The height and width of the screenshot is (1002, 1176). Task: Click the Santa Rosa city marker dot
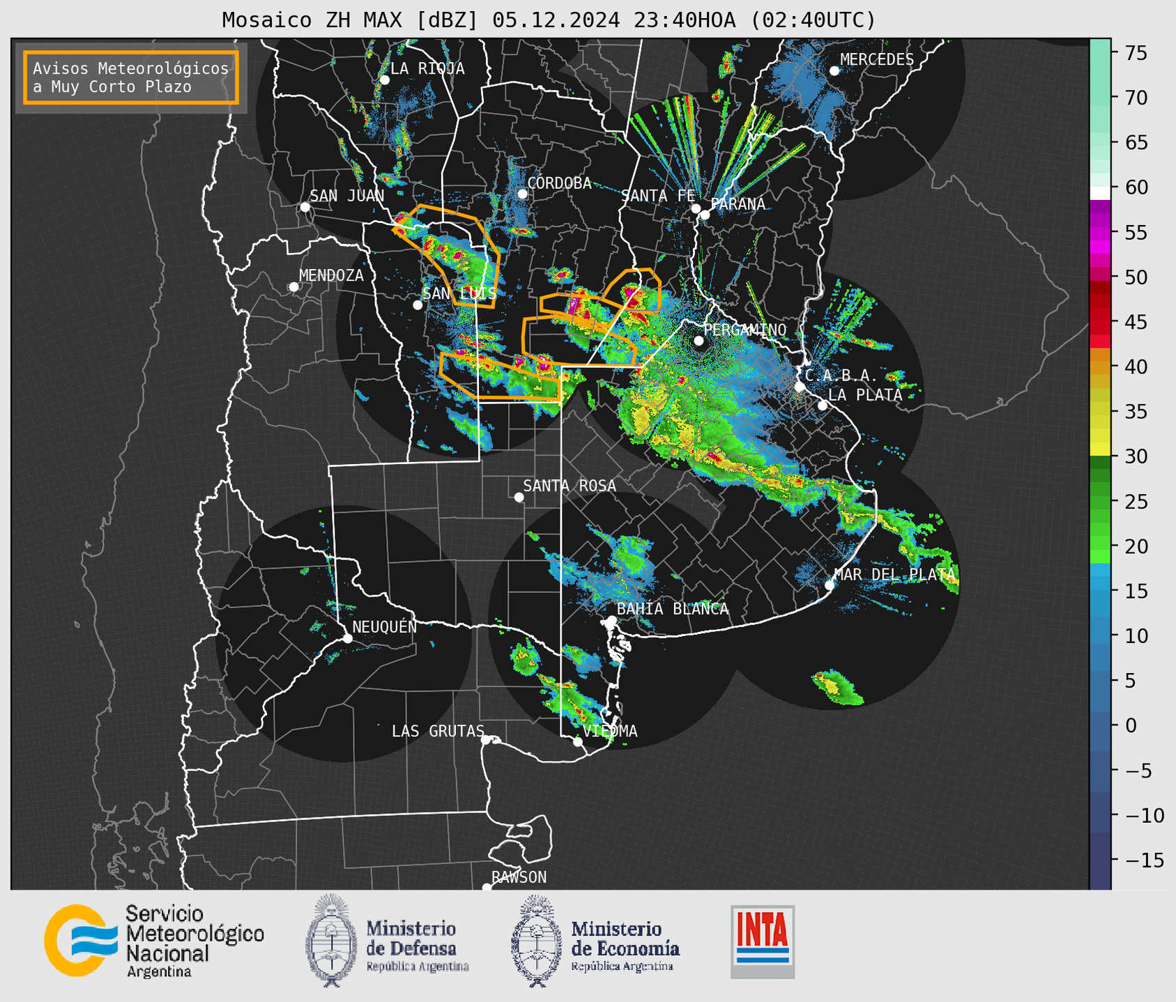point(519,498)
